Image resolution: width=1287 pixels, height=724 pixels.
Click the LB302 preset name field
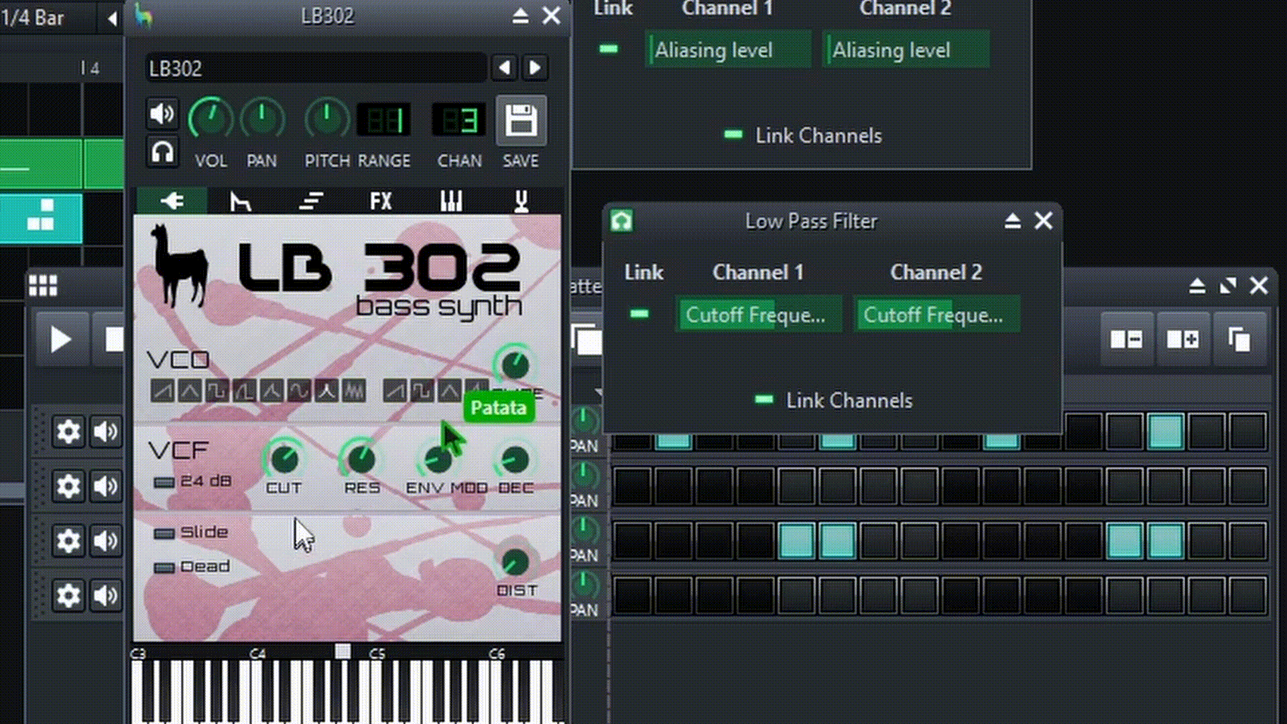[315, 68]
